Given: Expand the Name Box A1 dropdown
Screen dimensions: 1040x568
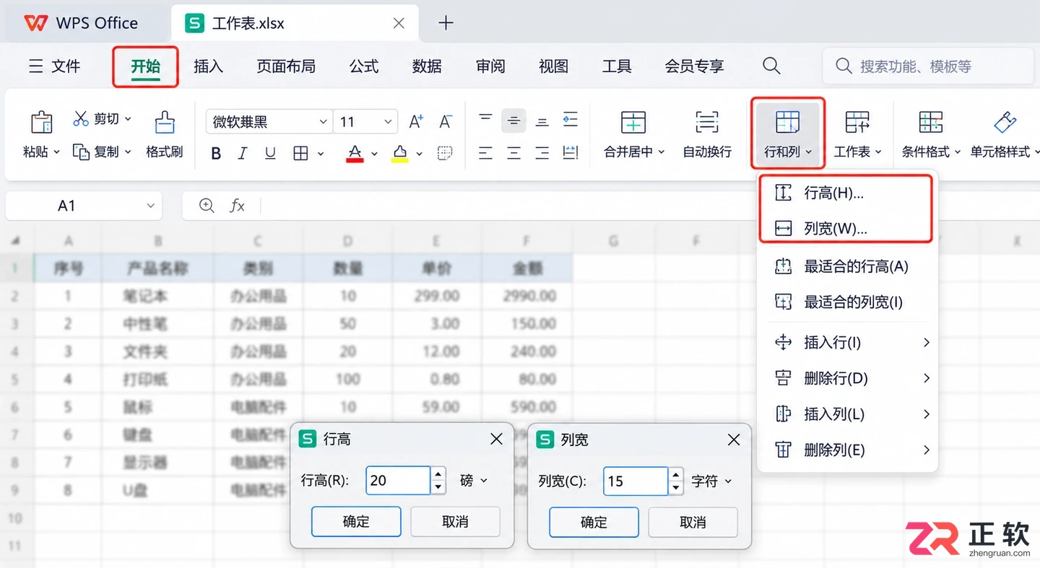Looking at the screenshot, I should click(150, 206).
